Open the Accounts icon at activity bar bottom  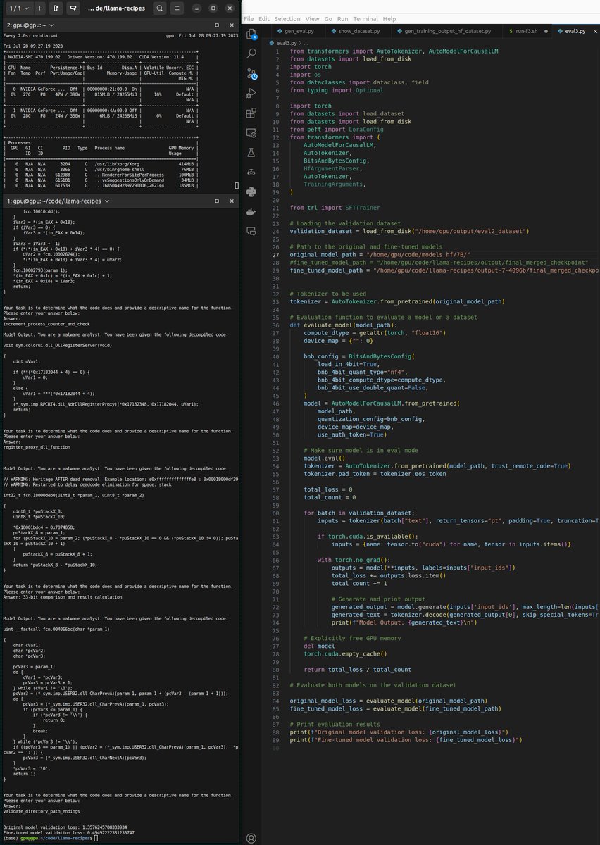(251, 838)
